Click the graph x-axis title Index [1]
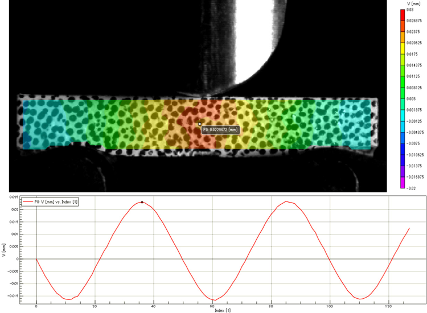The width and height of the screenshot is (427, 313). pyautogui.click(x=223, y=310)
